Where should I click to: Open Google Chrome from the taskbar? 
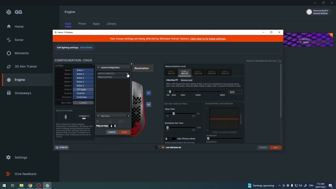click(x=30, y=186)
